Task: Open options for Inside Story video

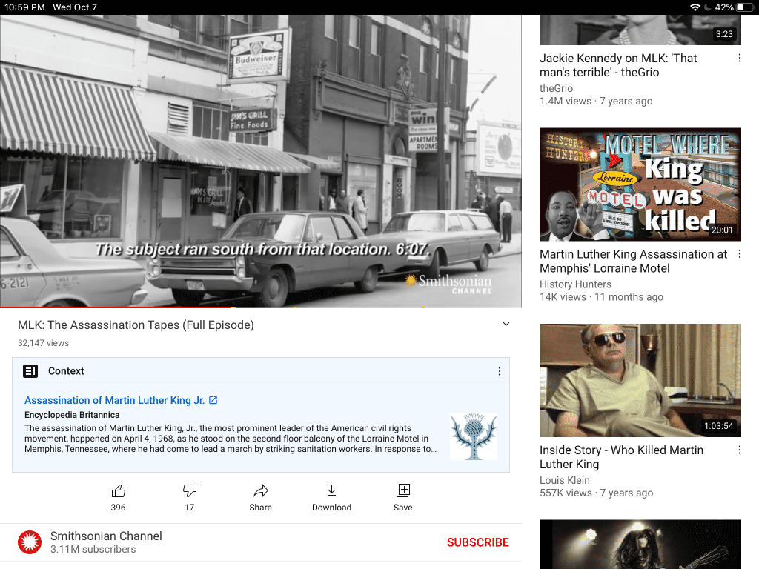Action: 740,450
